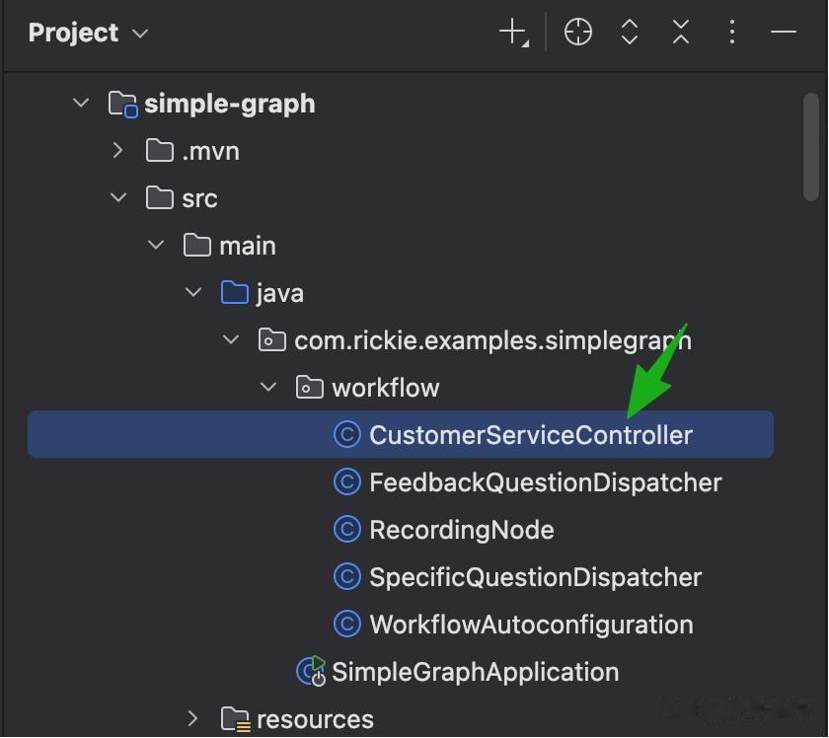Screen dimensions: 829x738
Task: Click the SimpleGraphApplication run class icon
Action: 311,672
